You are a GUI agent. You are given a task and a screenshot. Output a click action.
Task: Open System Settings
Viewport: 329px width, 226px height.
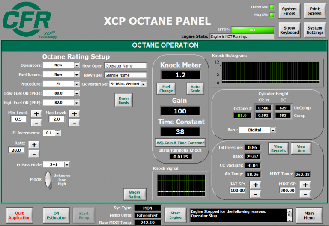pyautogui.click(x=315, y=30)
